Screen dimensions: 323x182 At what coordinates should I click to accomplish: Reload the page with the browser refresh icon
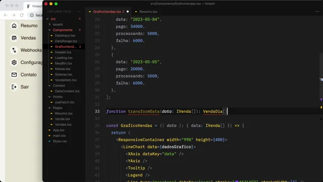22,15
